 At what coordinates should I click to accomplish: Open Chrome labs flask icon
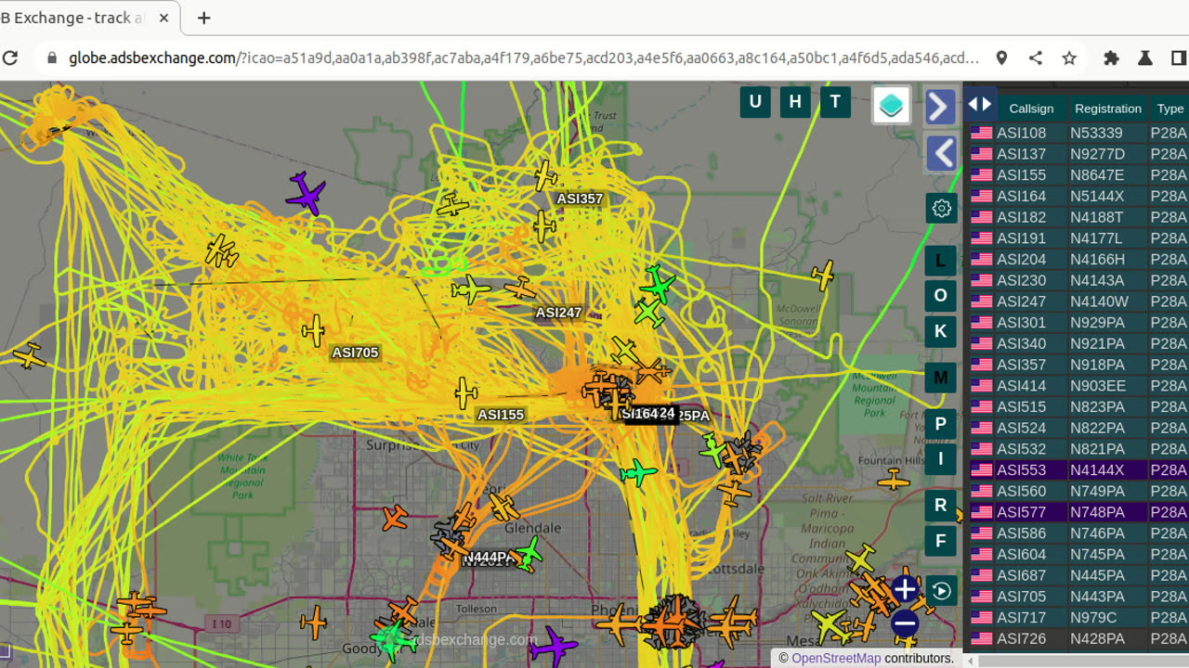click(1144, 58)
